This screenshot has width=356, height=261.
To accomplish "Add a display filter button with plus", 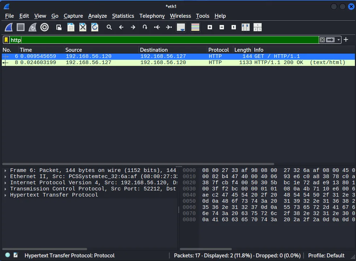I will point(346,39).
